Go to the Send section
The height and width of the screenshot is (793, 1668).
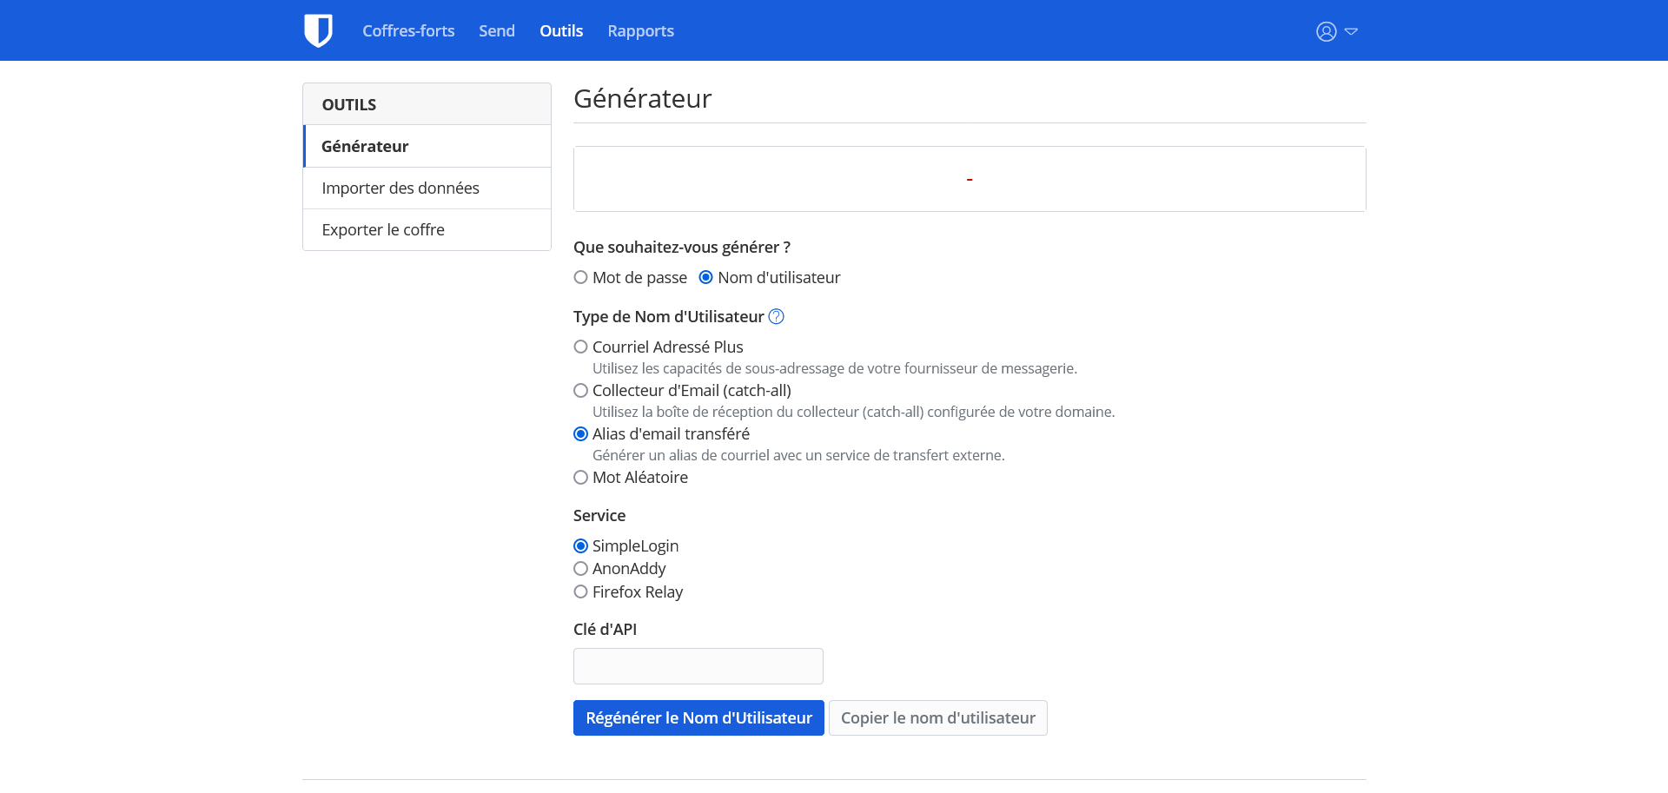tap(497, 31)
